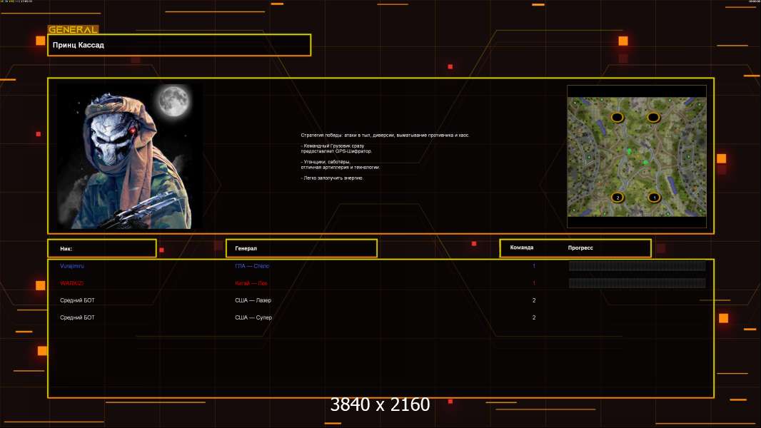Click team number 1 in Vunajmru's row
761x428 pixels.
coord(534,266)
